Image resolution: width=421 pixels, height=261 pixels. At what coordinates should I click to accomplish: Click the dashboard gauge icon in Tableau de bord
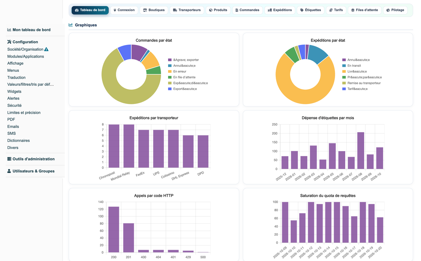77,10
